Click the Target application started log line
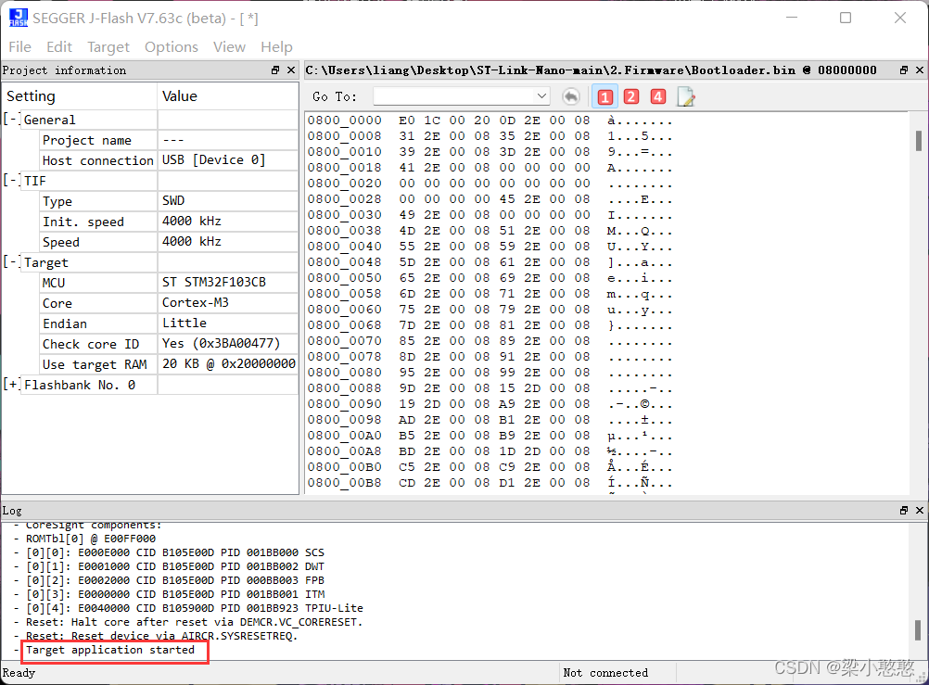Viewport: 929px width, 685px height. (x=110, y=650)
